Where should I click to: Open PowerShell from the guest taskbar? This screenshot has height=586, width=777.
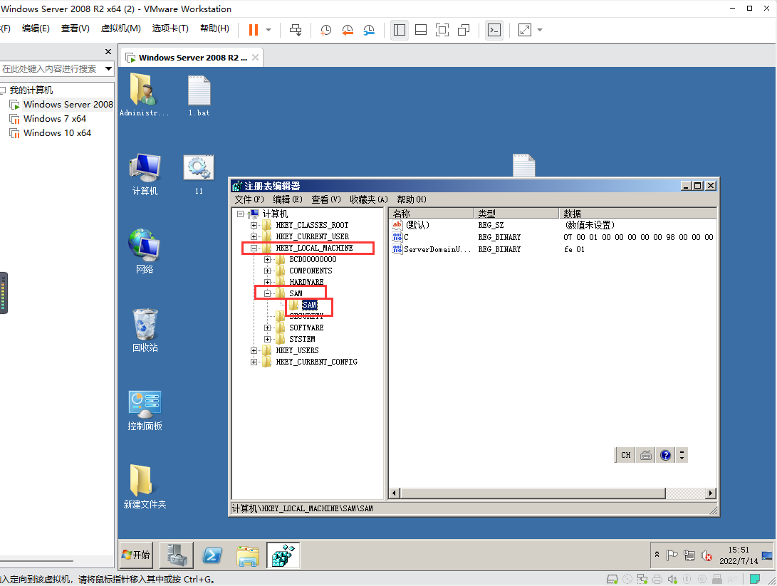(212, 555)
